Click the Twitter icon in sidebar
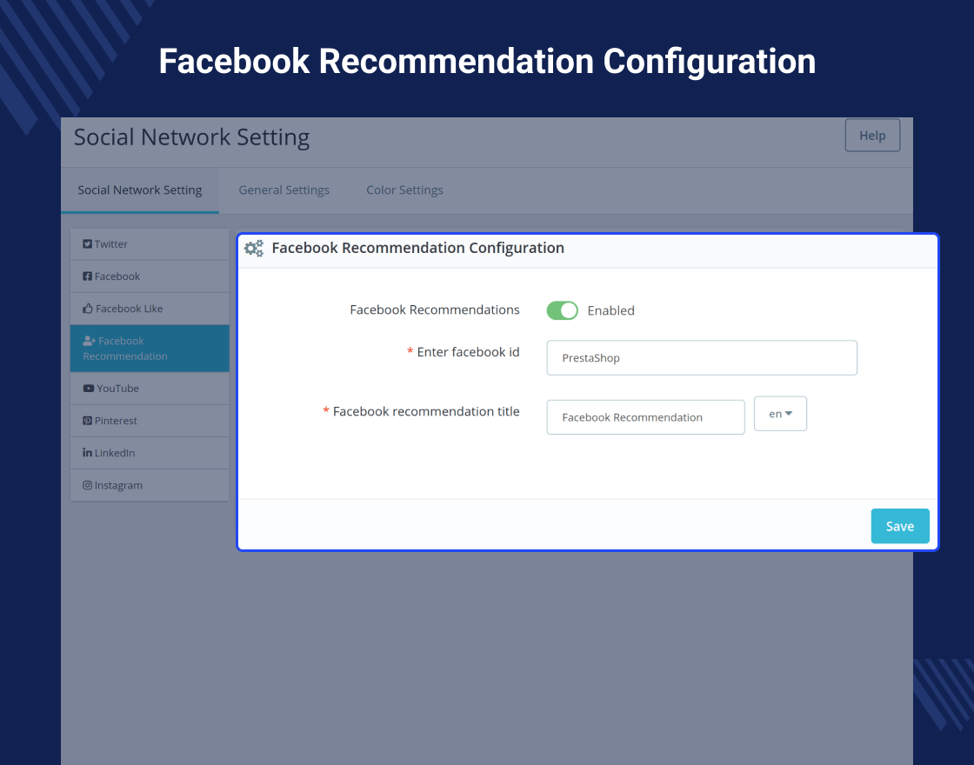Image resolution: width=974 pixels, height=765 pixels. [x=88, y=244]
